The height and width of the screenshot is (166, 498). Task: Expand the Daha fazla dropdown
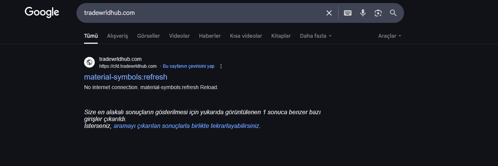pos(316,36)
